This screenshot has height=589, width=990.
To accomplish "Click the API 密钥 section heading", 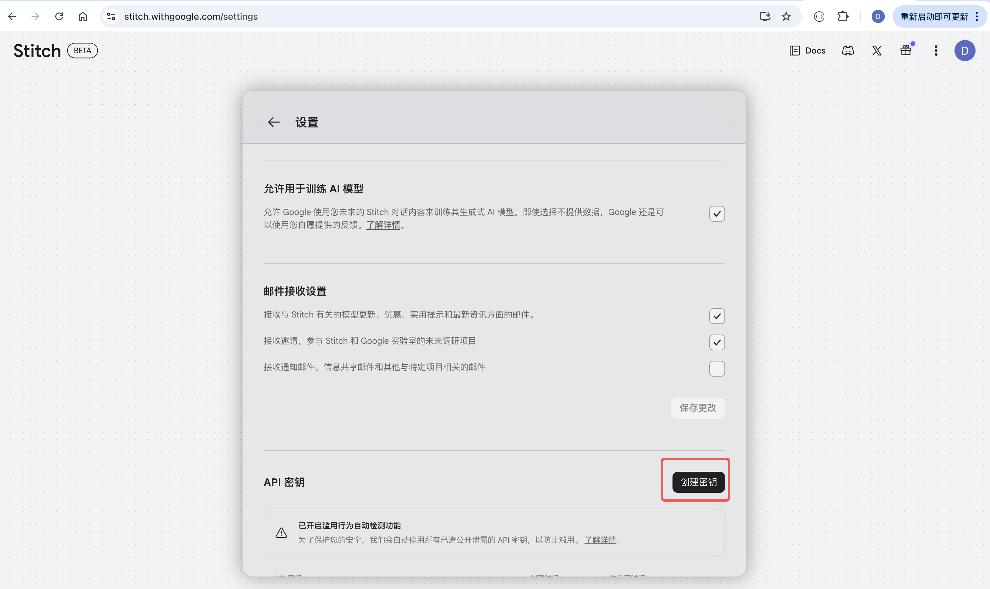I will tap(284, 482).
